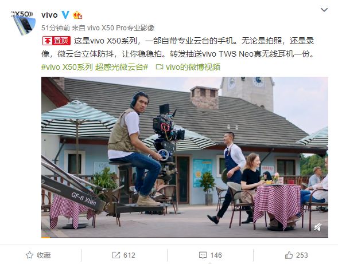Viewport: 338px width, 264px height.
Task: Open the vivo account name link
Action: [x=49, y=15]
